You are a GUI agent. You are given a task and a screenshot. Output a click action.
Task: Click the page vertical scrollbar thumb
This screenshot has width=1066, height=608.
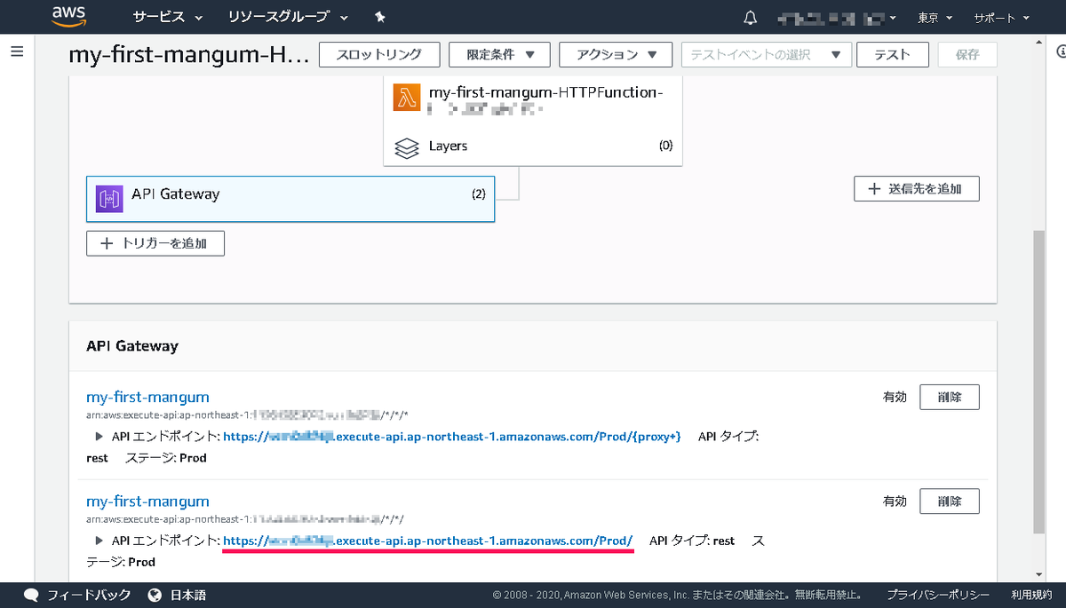tap(1039, 382)
